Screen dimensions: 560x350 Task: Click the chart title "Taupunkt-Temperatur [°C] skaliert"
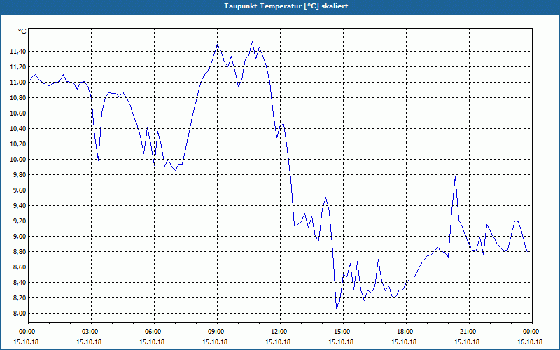(286, 6)
